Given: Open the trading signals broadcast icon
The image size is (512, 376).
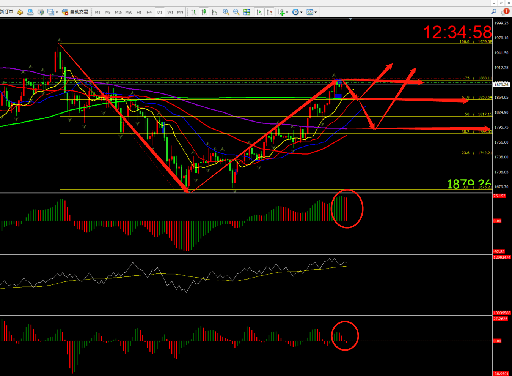Looking at the screenshot, I should [41, 12].
